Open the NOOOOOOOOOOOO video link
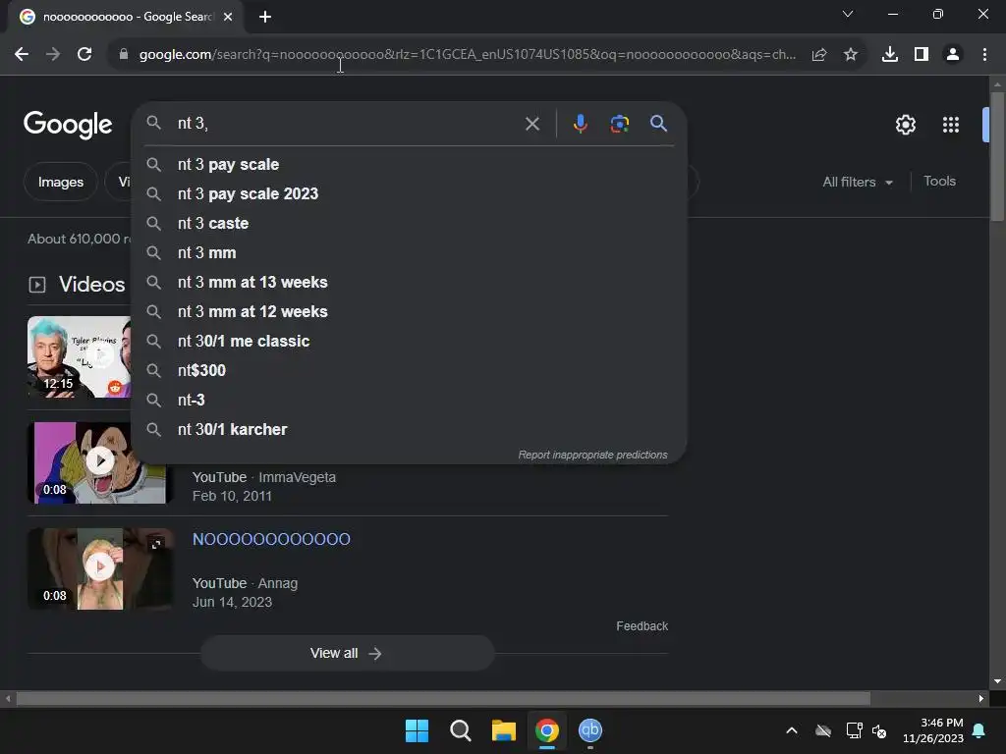 pyautogui.click(x=271, y=539)
